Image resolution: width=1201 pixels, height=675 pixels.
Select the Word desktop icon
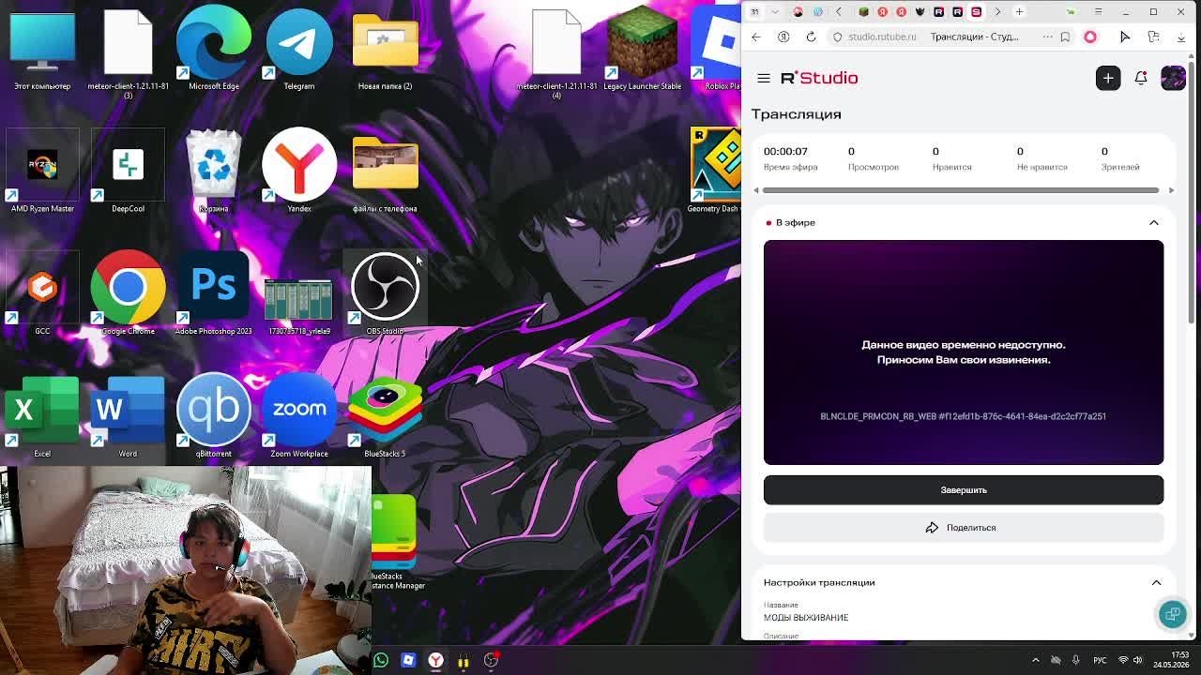128,417
